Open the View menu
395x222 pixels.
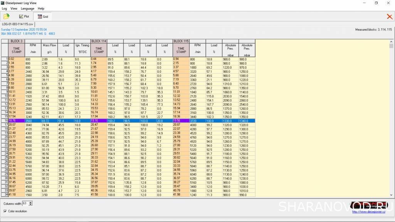click(x=14, y=8)
